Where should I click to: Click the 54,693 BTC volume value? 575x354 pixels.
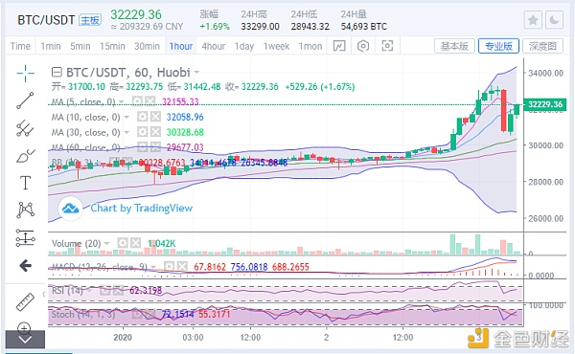point(364,27)
